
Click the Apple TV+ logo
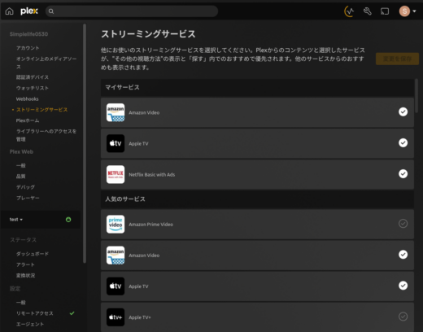(x=116, y=317)
